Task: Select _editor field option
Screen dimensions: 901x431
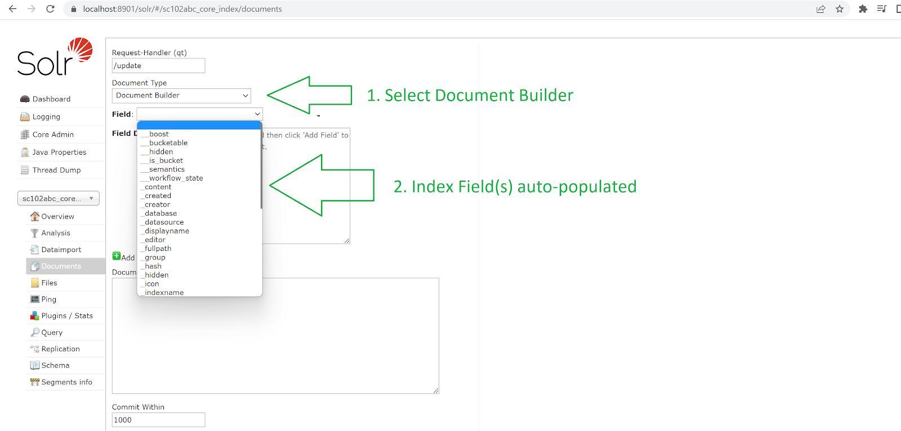Action: coord(199,240)
